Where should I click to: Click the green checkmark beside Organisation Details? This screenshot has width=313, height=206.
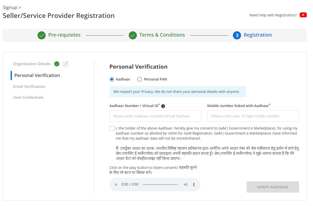[57, 64]
